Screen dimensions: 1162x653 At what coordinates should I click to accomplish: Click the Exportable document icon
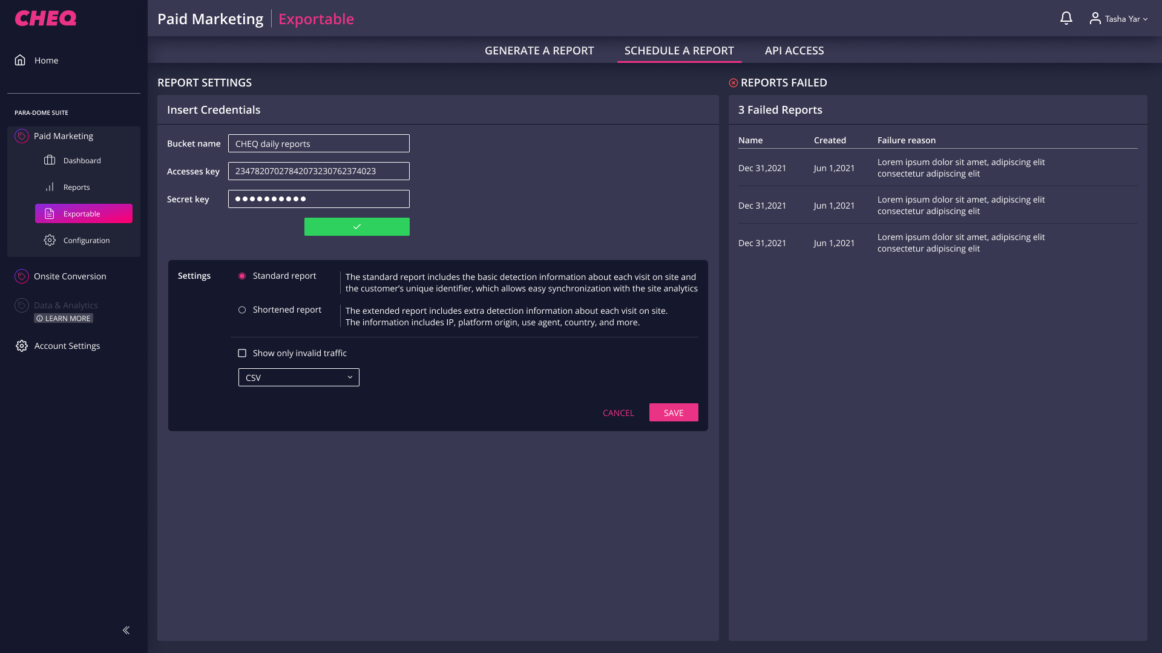coord(50,213)
